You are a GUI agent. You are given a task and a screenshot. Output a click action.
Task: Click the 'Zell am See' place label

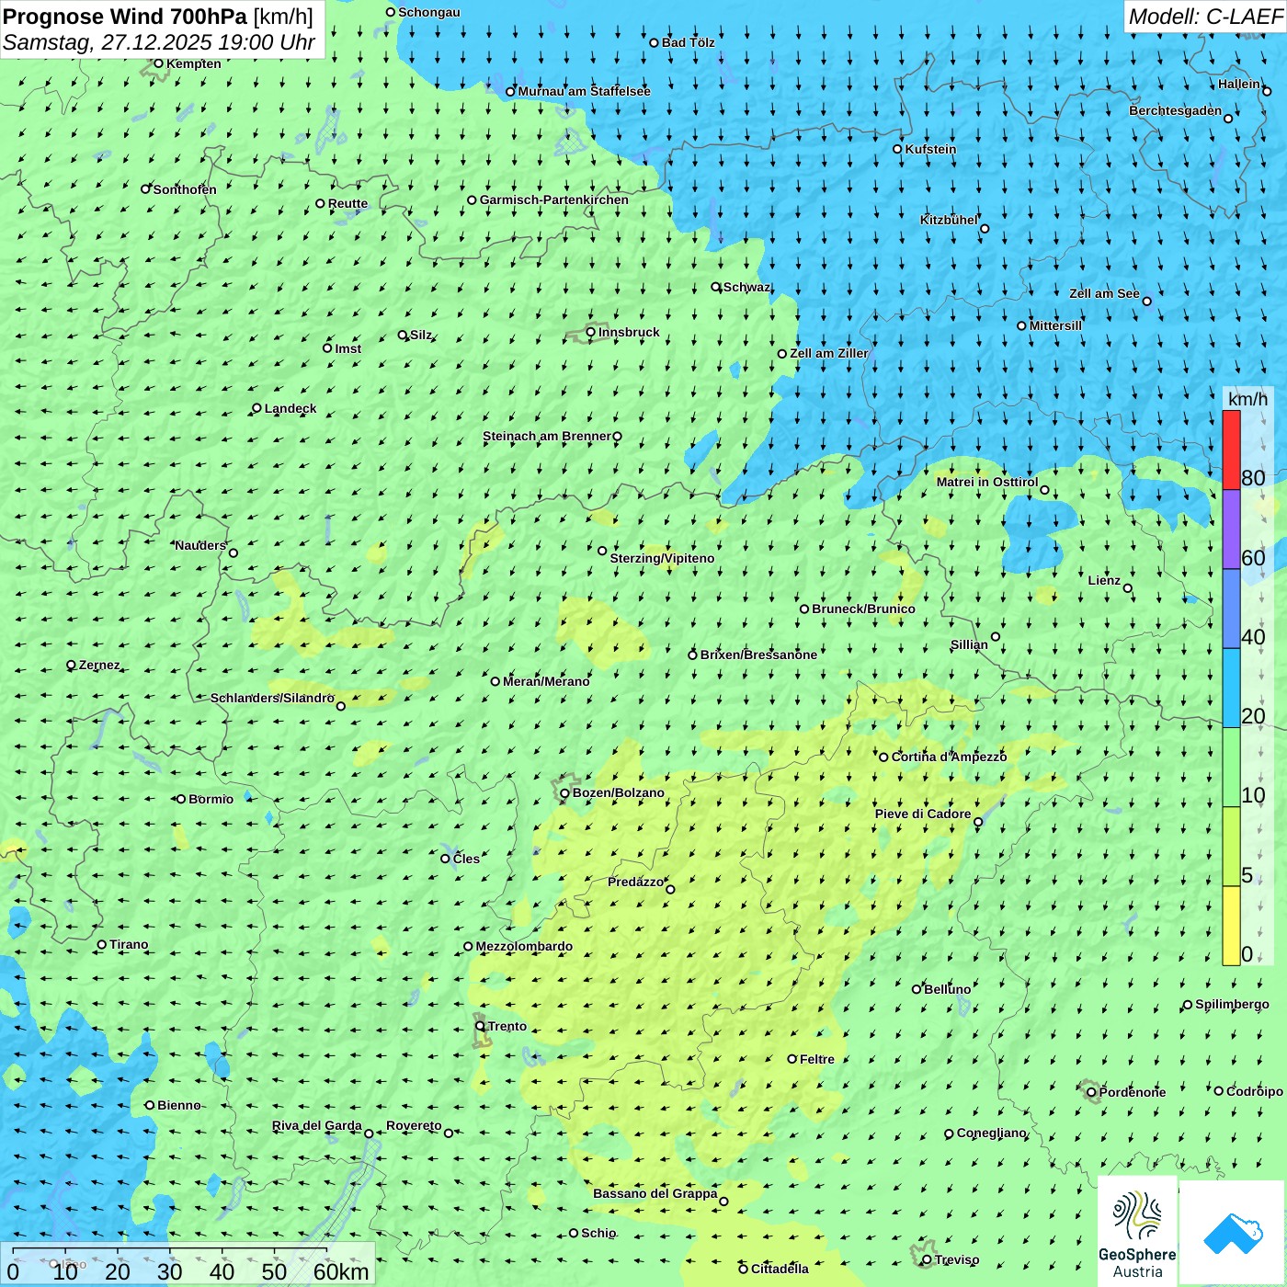(1103, 293)
